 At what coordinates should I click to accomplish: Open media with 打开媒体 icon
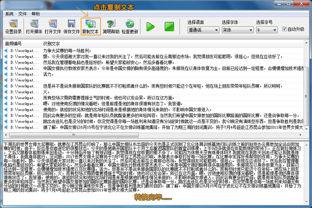click(x=34, y=27)
